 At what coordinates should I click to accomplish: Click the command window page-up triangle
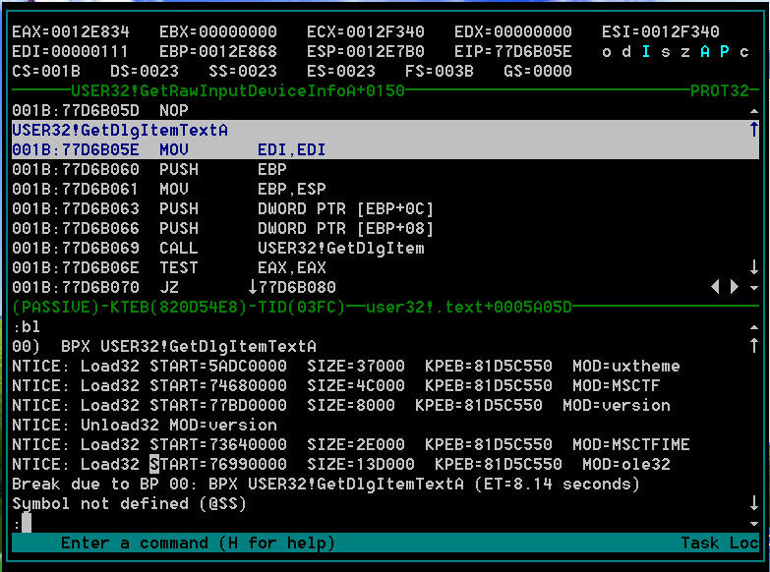754,327
